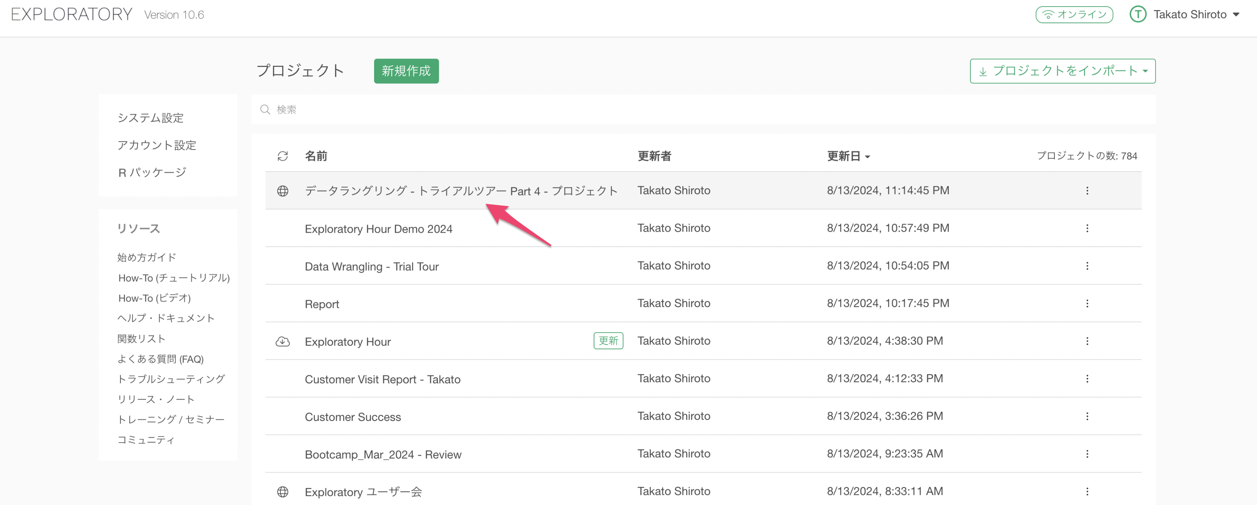Click the user avatar T icon

[1138, 14]
